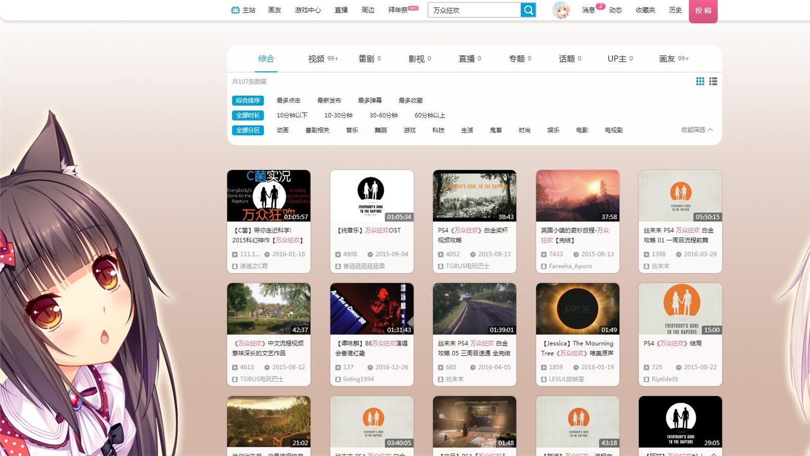Image resolution: width=810 pixels, height=456 pixels.
Task: Open uploader Fareeha_Apuro profile
Action: click(x=570, y=266)
